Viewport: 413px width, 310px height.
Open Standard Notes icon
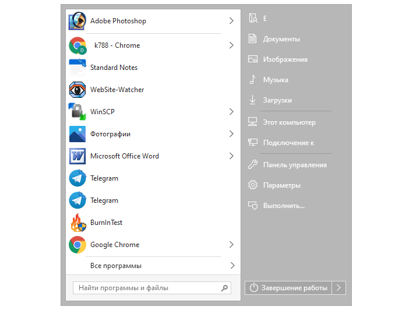point(77,68)
